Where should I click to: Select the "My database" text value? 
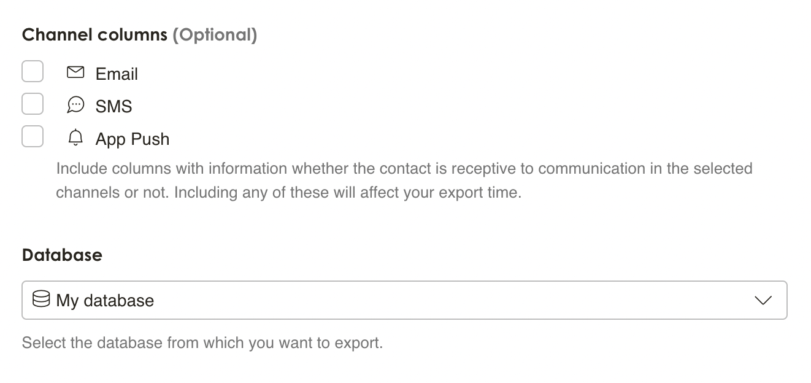pyautogui.click(x=105, y=301)
